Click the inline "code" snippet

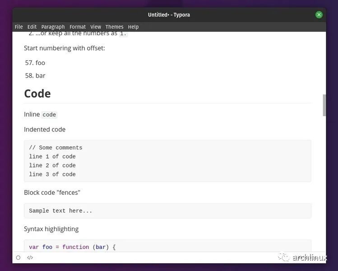coord(49,115)
